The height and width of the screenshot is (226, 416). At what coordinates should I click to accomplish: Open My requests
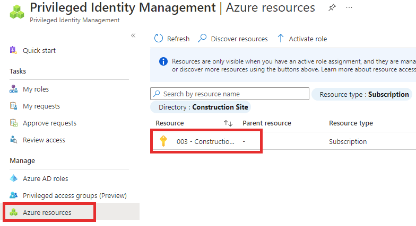41,106
